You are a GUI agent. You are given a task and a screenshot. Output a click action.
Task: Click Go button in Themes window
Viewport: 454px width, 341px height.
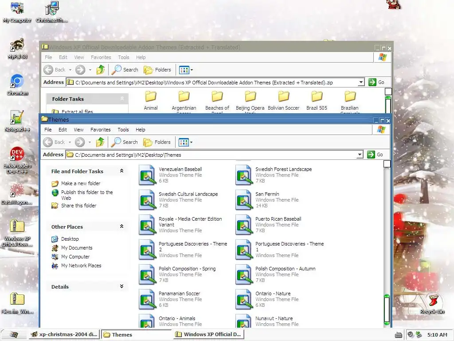point(376,155)
